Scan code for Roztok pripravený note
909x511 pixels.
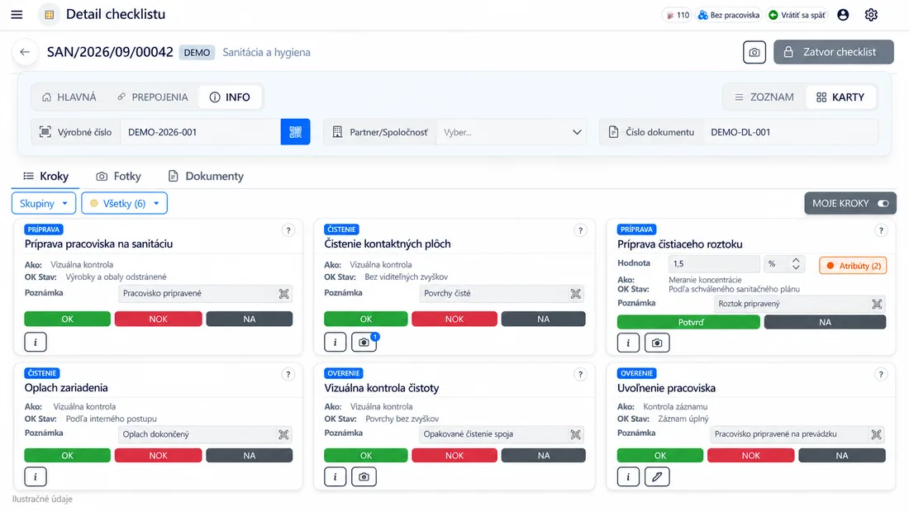tap(877, 304)
